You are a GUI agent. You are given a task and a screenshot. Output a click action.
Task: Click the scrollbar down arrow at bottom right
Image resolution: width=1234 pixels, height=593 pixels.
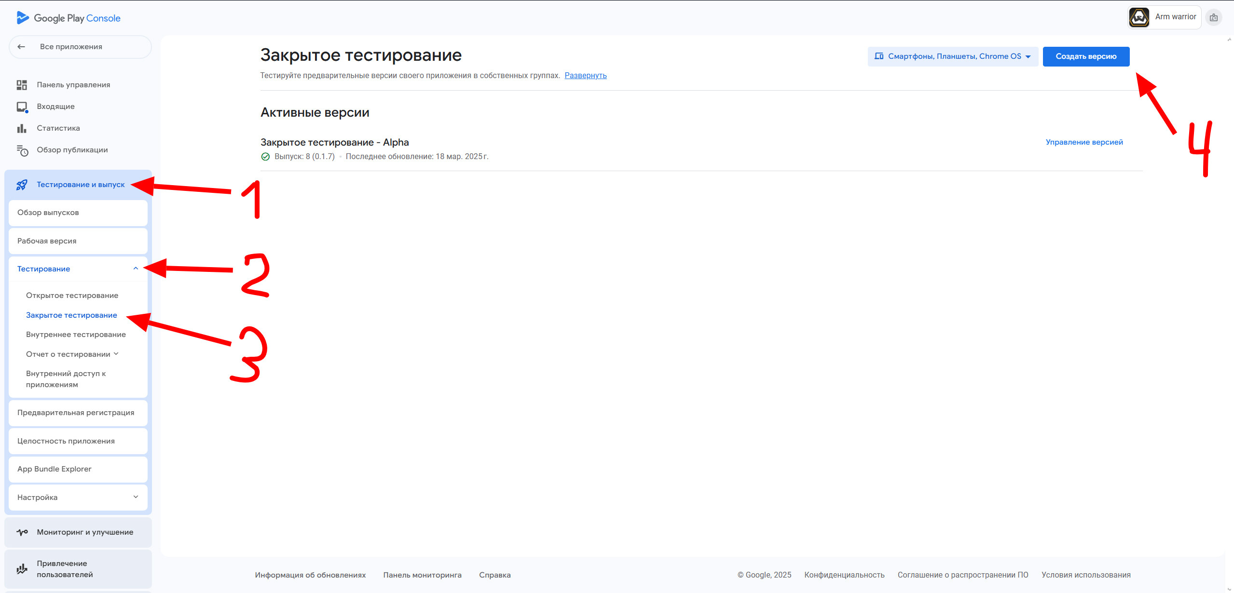pyautogui.click(x=1229, y=589)
